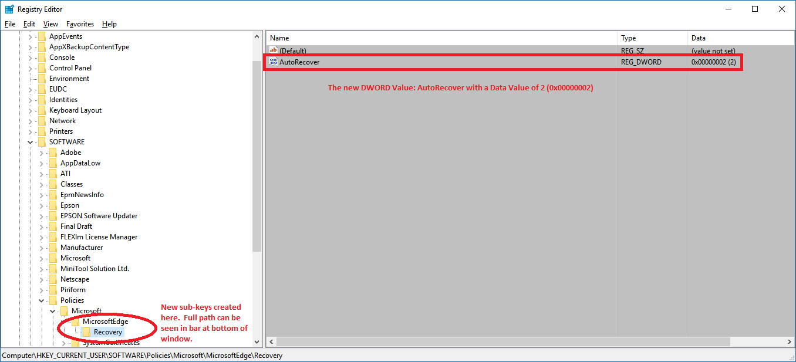Open the File menu

(10, 24)
